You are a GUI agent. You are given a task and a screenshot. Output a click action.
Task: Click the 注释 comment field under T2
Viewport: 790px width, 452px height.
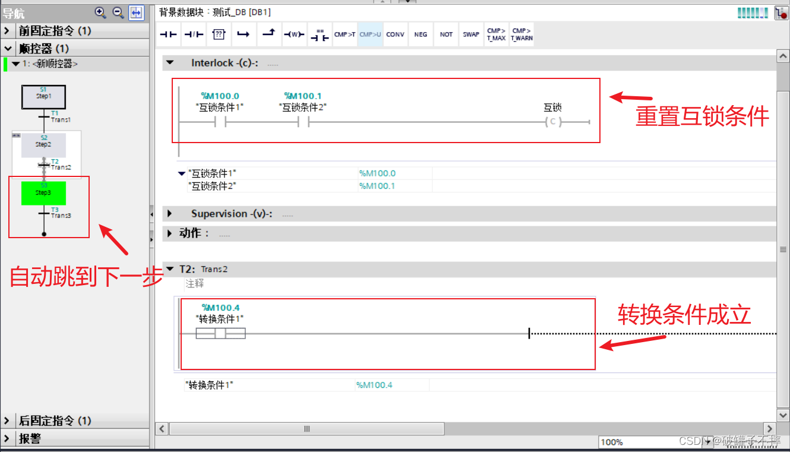pos(195,284)
